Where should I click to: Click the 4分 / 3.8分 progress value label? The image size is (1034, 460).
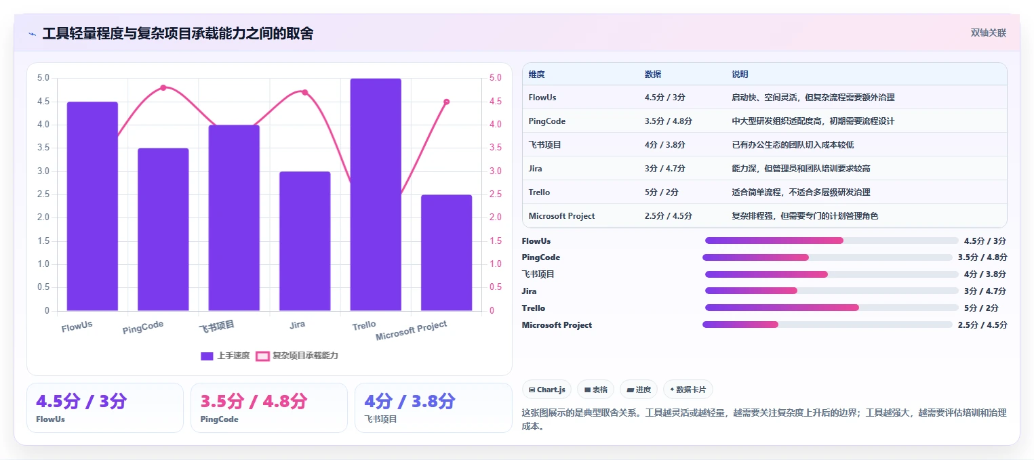pyautogui.click(x=985, y=274)
